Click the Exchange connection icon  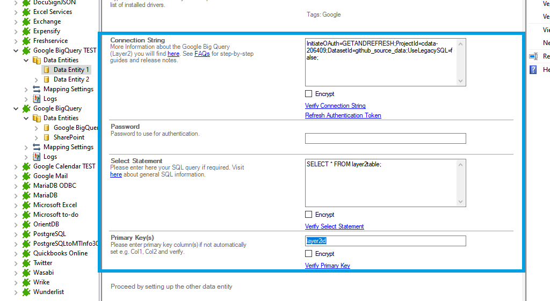pyautogui.click(x=26, y=21)
